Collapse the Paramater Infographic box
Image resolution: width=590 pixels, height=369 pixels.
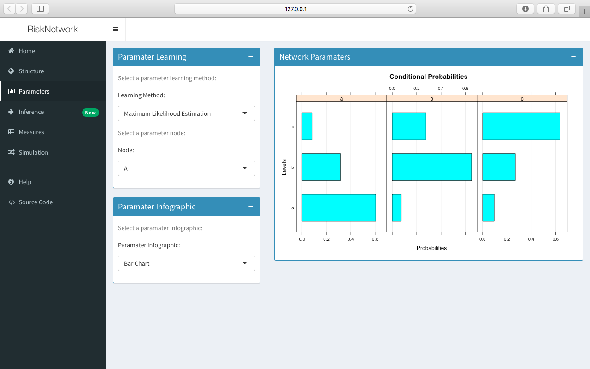click(x=251, y=206)
